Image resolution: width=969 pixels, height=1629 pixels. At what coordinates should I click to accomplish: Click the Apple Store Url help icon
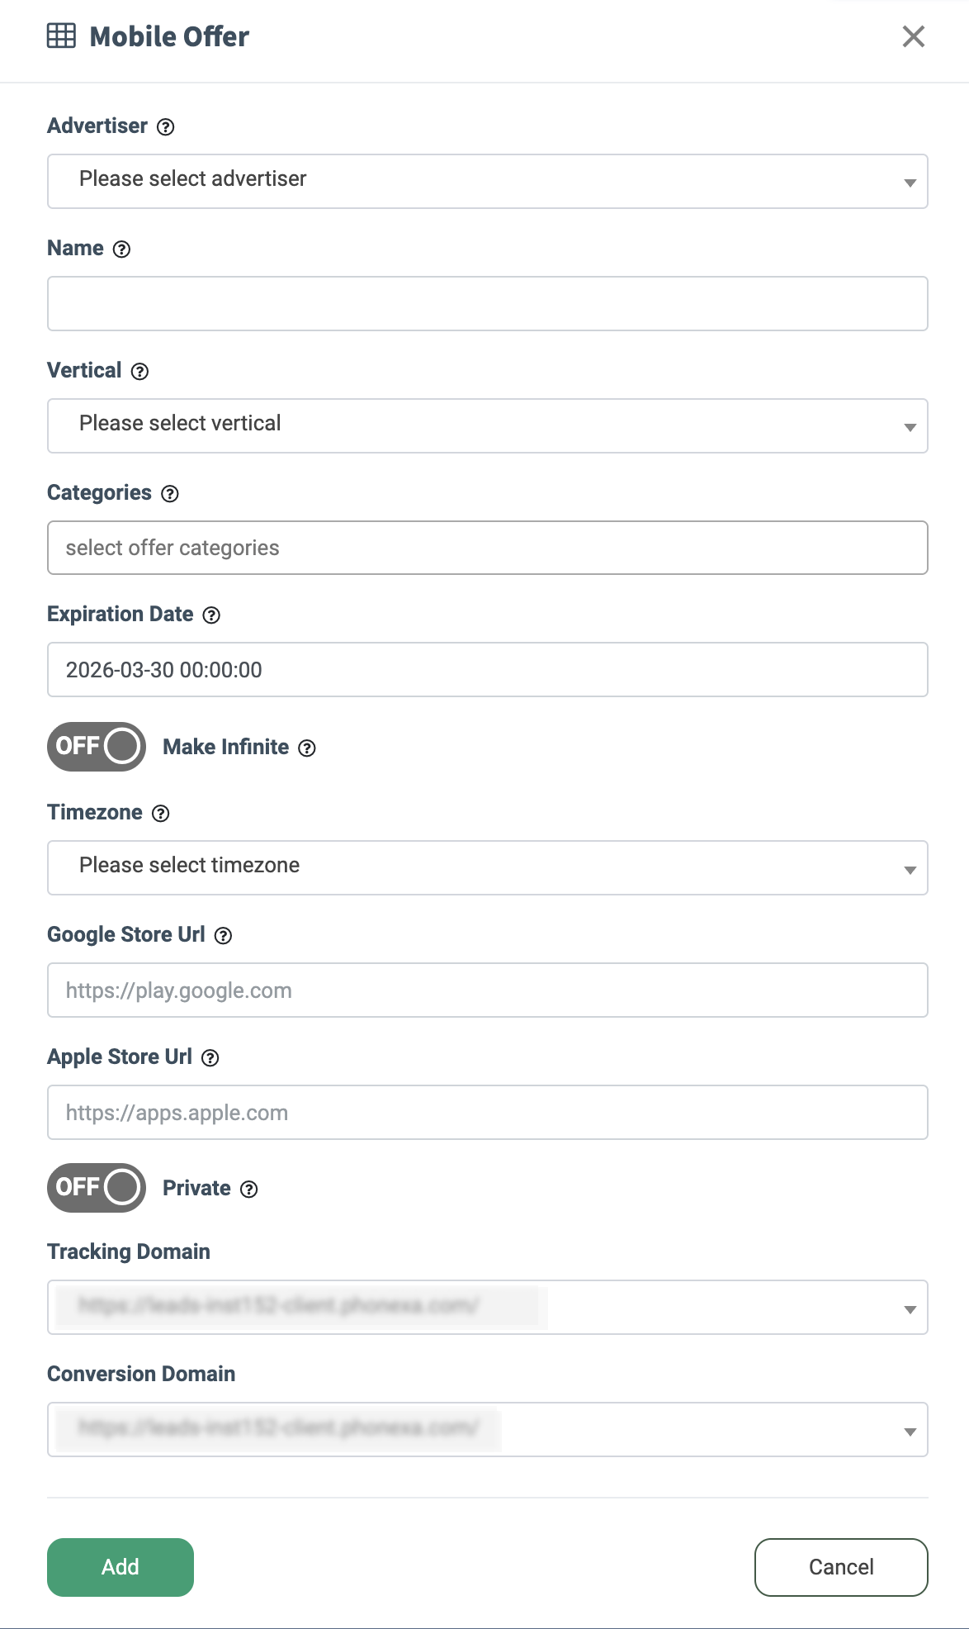(210, 1058)
